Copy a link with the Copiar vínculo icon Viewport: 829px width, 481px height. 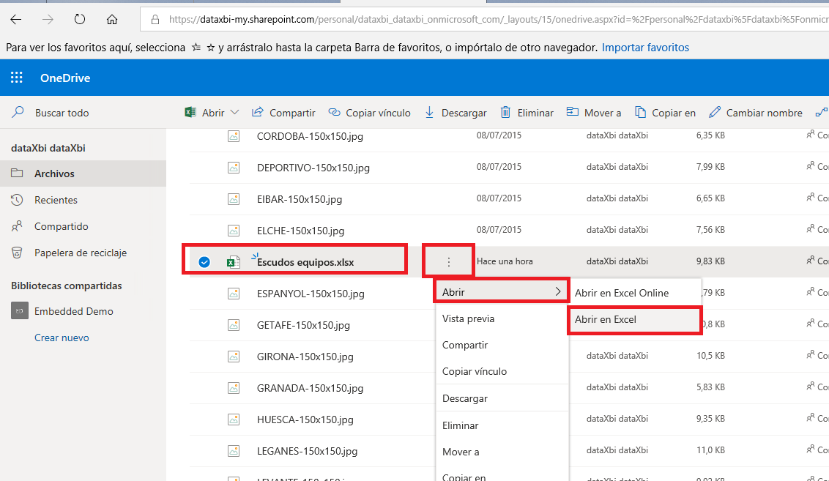point(336,112)
